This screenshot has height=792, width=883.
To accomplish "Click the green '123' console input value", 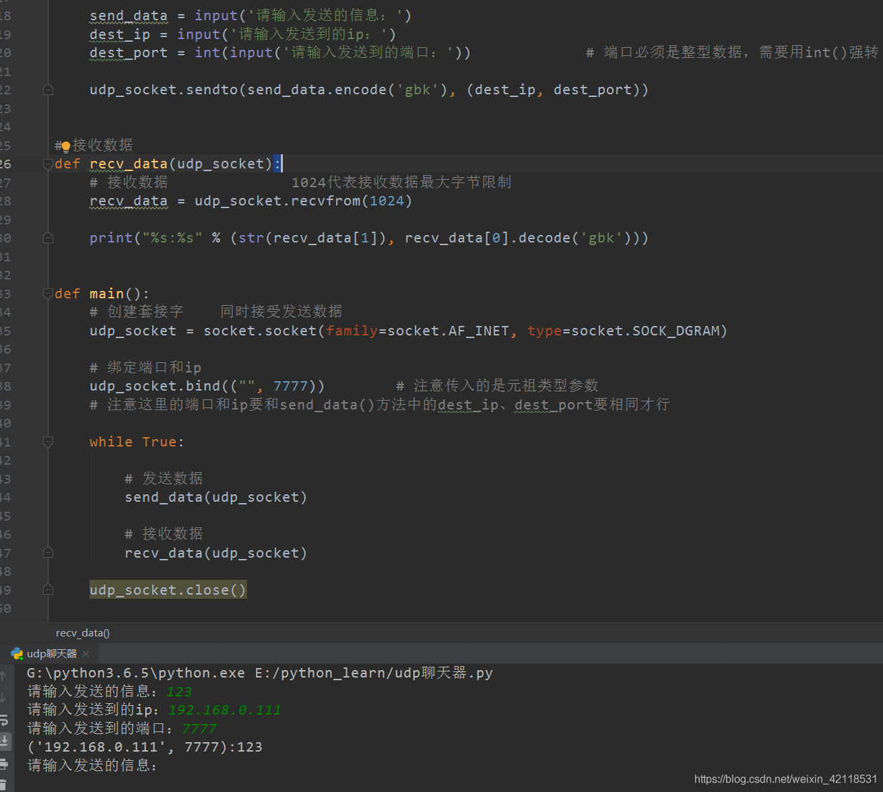I will pyautogui.click(x=179, y=692).
